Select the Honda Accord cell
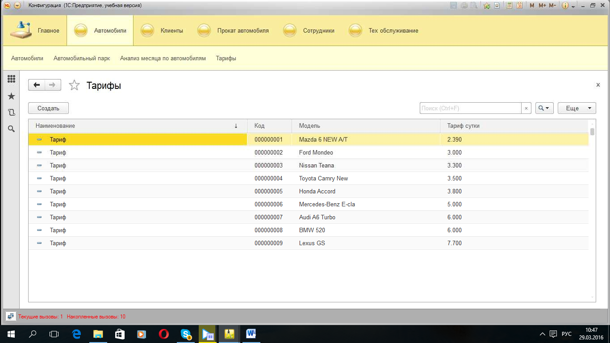Screen dimensions: 610x343 366,191
